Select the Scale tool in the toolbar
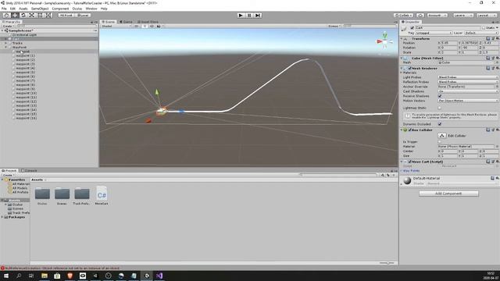This screenshot has height=281, width=500. tap(31, 15)
